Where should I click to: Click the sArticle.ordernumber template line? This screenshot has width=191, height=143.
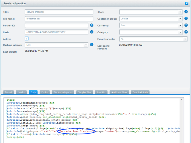point(30,103)
